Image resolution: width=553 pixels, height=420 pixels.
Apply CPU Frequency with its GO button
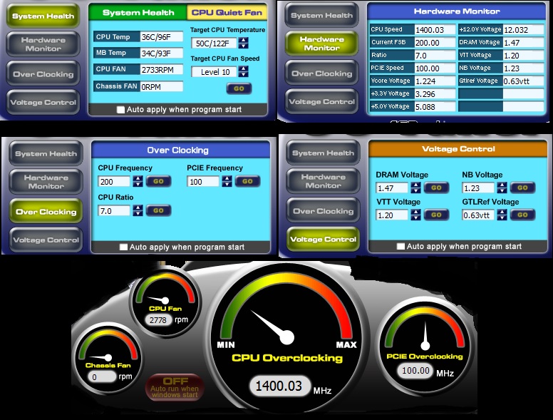[x=158, y=181]
